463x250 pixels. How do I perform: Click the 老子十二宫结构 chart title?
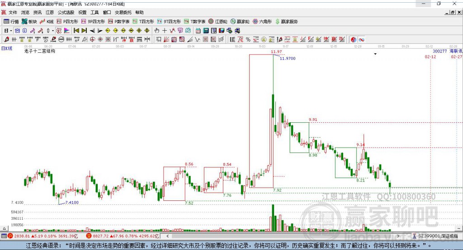tap(40, 51)
